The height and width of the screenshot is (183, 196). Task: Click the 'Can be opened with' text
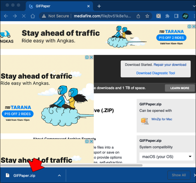click(x=156, y=111)
